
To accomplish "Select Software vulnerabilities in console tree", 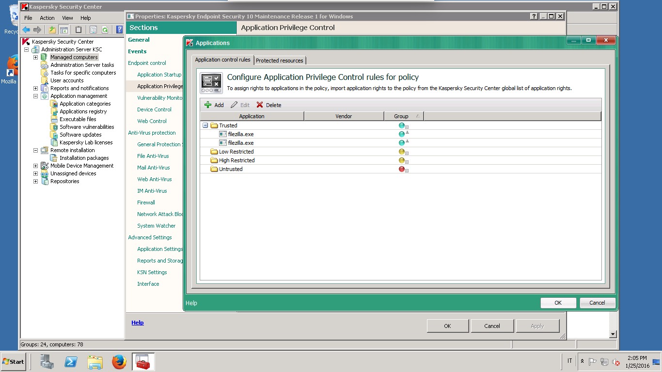I will (87, 127).
